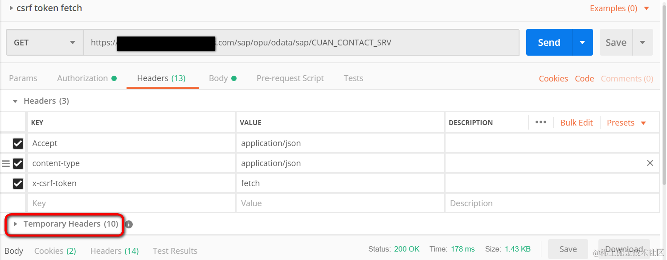Open the request Body tab
667x260 pixels.
222,78
